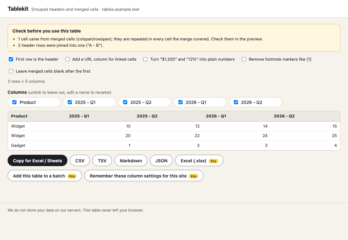The image size is (348, 240).
Task: Untick 'First row is the header' checkbox
Action: (11, 59)
